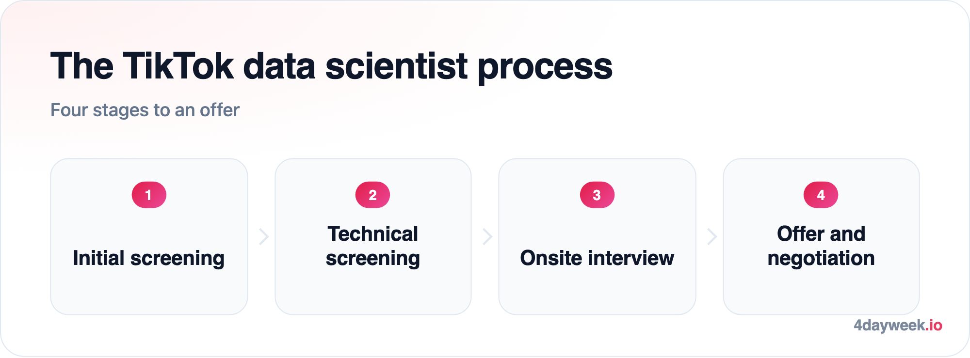Click the pink number 3 badge
This screenshot has width=970, height=358.
pyautogui.click(x=597, y=195)
